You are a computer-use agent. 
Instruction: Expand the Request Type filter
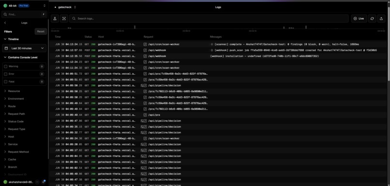click(x=15, y=129)
